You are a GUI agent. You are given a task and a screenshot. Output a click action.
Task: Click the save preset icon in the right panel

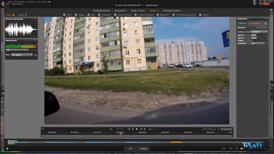coord(265,23)
